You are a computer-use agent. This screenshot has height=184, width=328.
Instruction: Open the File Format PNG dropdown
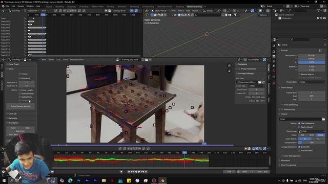[312, 131]
